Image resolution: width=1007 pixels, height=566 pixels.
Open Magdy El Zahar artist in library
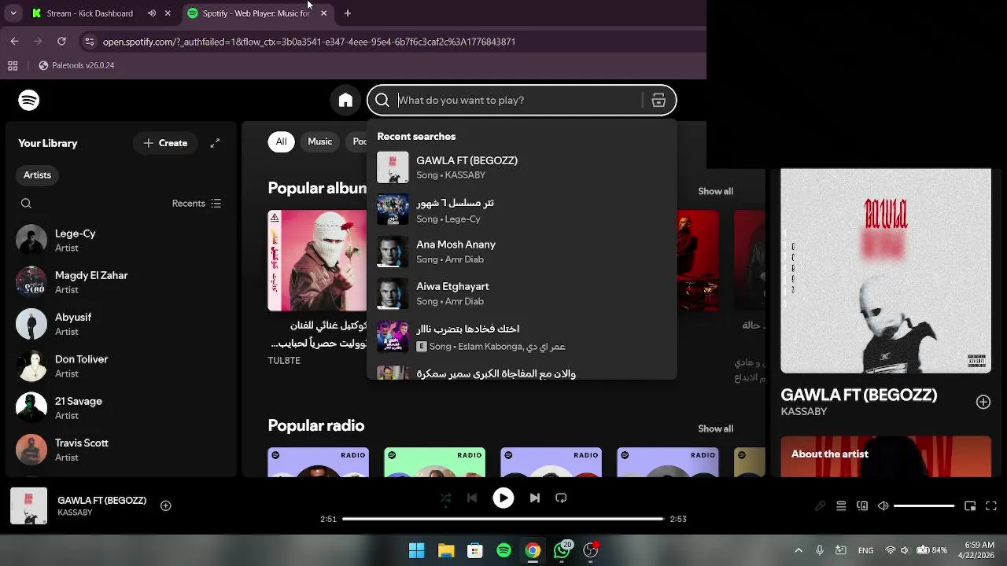pos(122,282)
